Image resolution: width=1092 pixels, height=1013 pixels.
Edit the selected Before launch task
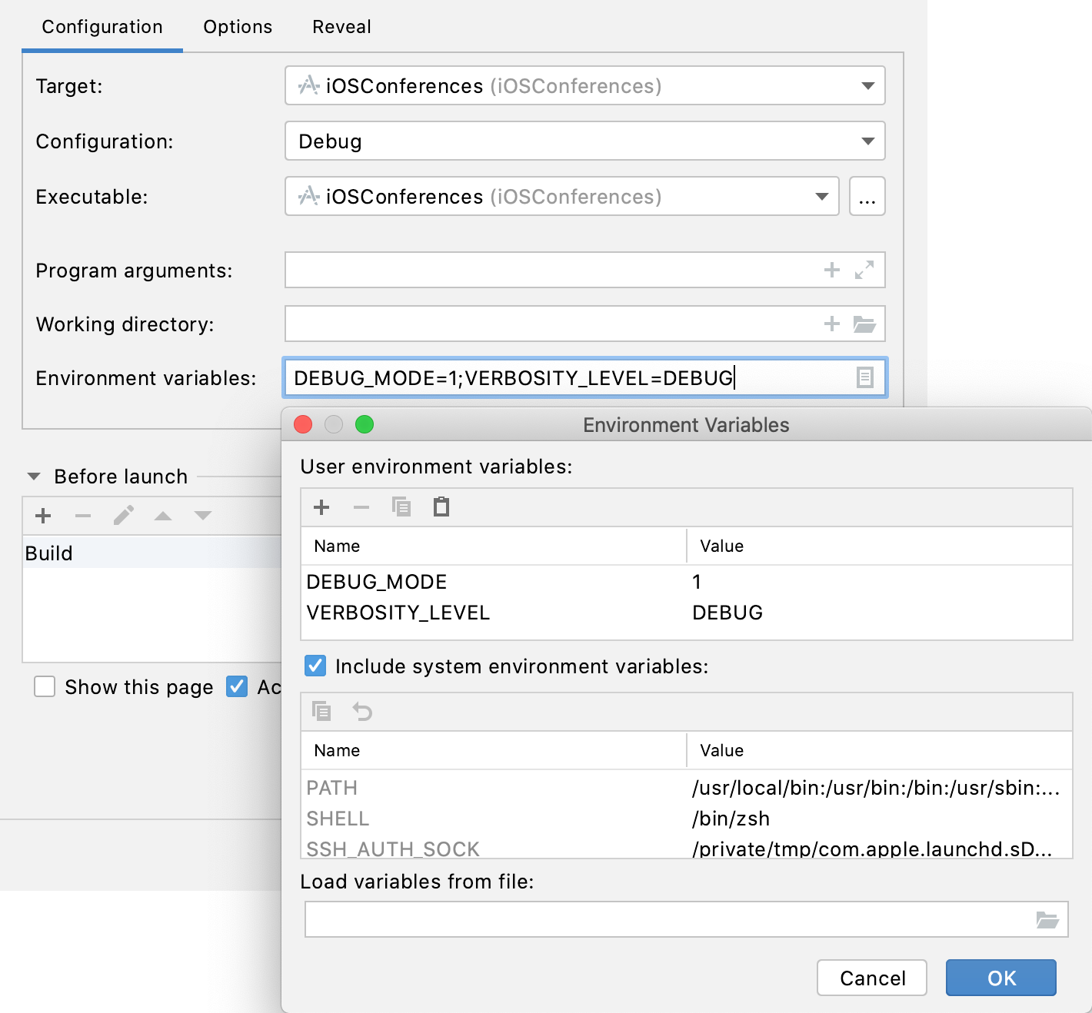tap(123, 516)
